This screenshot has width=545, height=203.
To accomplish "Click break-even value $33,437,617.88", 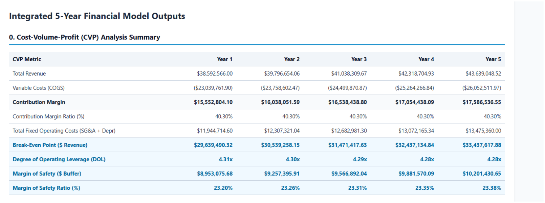I will pos(482,145).
